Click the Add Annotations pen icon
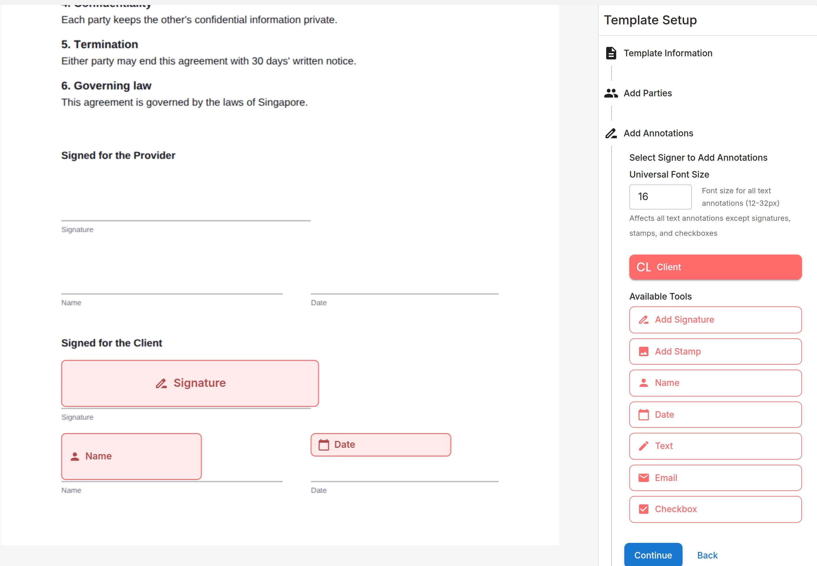The height and width of the screenshot is (566, 817). [x=611, y=133]
